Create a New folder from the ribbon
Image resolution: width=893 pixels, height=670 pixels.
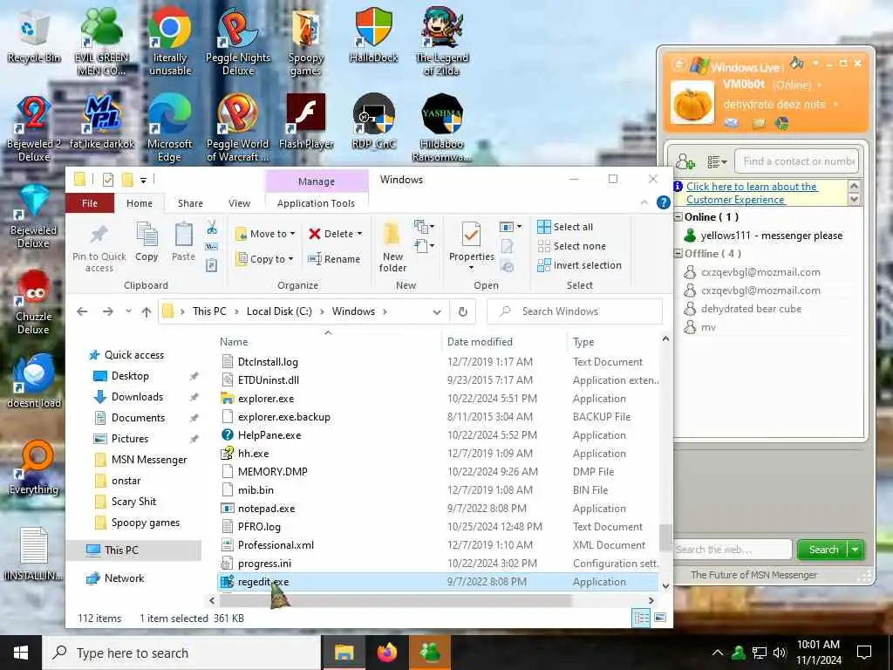pyautogui.click(x=392, y=247)
